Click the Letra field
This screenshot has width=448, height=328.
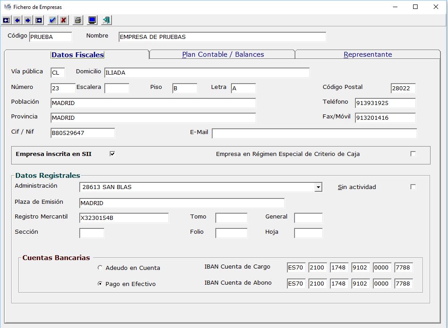(x=243, y=88)
